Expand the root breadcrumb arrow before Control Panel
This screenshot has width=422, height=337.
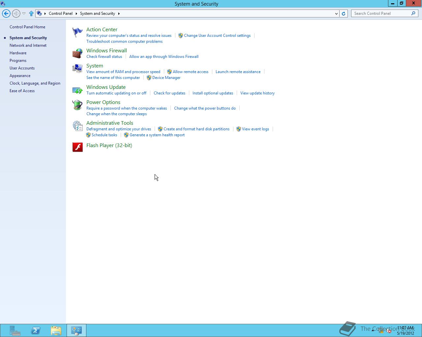point(45,13)
